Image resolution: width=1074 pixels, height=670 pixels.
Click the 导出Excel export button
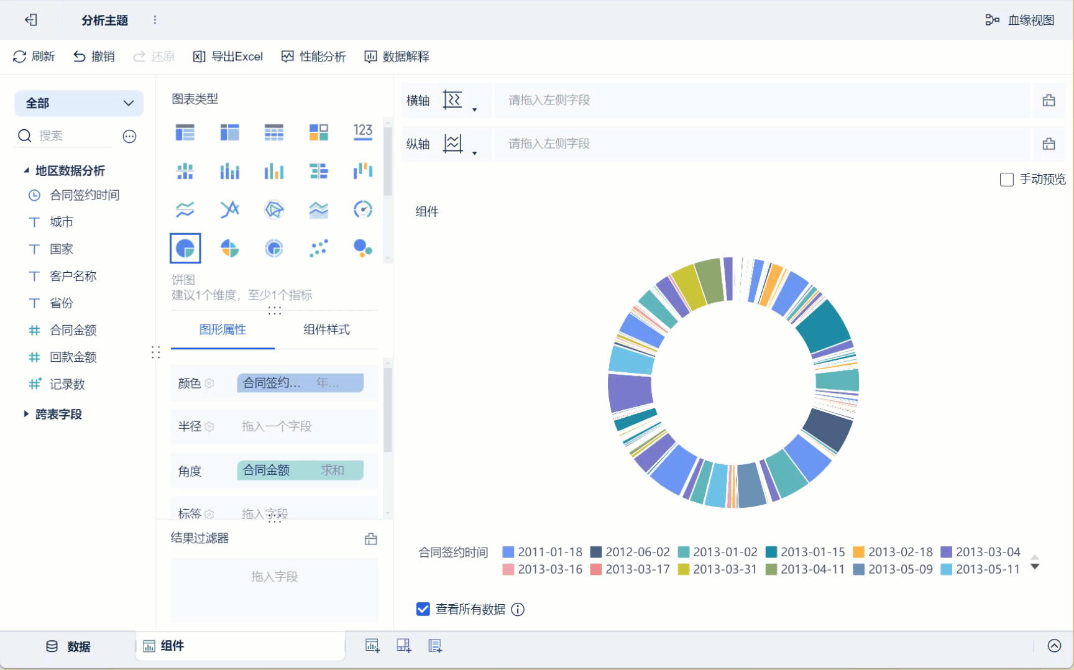pos(228,57)
